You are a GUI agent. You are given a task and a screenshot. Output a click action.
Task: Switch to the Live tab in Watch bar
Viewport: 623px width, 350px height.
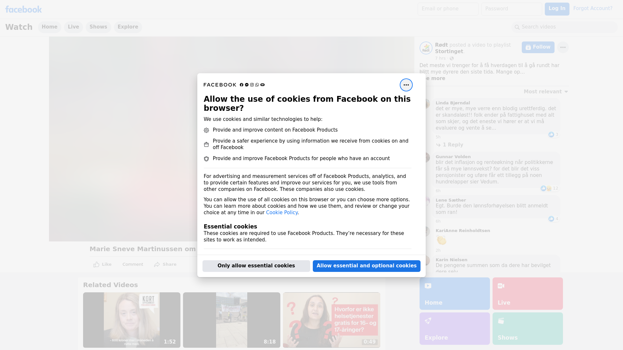(x=73, y=27)
